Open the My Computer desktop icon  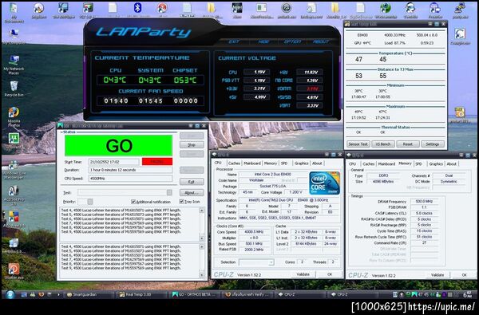click(x=14, y=37)
